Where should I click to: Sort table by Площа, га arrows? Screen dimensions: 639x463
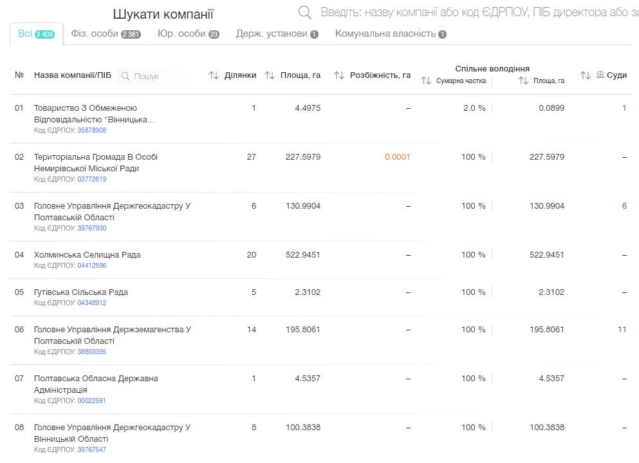[x=270, y=76]
